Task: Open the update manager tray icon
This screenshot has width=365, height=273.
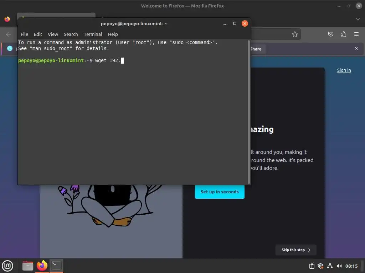Action: (x=312, y=266)
